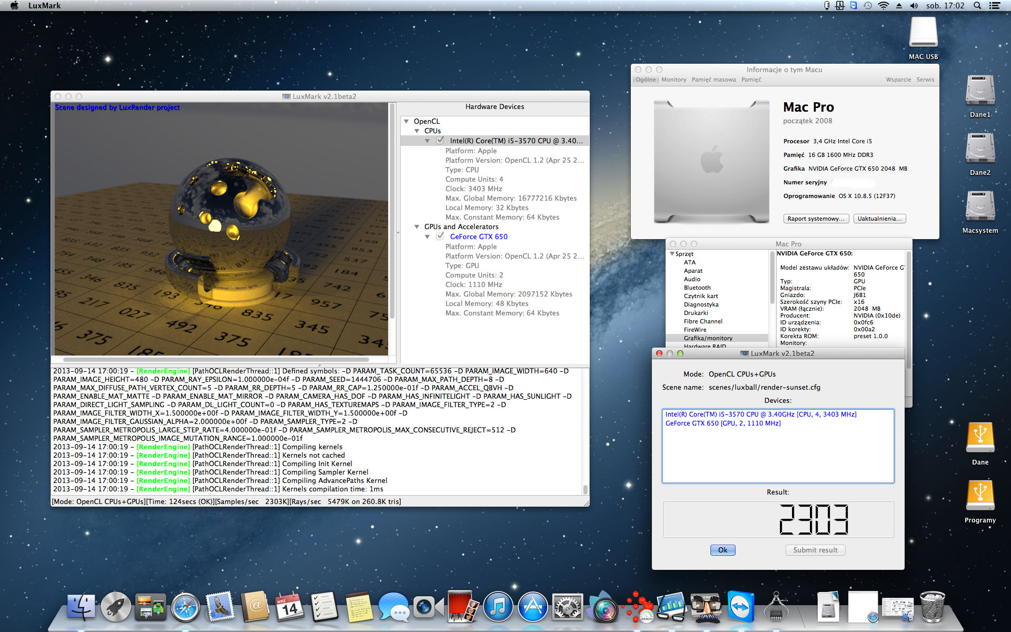Open TeamViewer from the dock
Screen dimensions: 1011x632
[741, 607]
